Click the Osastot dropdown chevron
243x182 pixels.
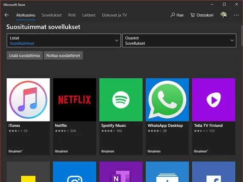point(232,40)
